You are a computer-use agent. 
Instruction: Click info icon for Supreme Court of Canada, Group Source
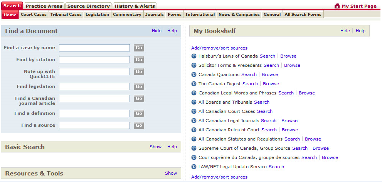(x=194, y=148)
